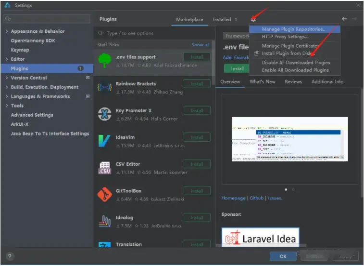The height and width of the screenshot is (266, 364).
Task: Expand Languages & Frameworks section
Action: point(7,96)
